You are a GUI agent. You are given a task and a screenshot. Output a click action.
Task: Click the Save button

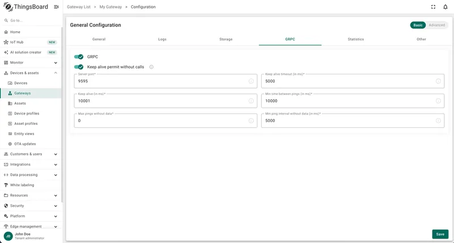(440, 234)
